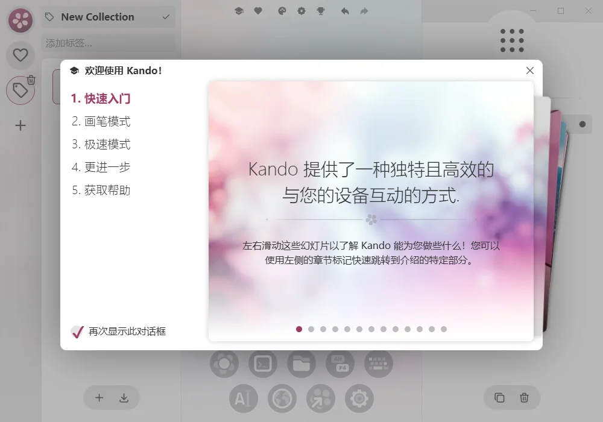
Task: Delete collection using the small trash icon
Action: pos(31,80)
